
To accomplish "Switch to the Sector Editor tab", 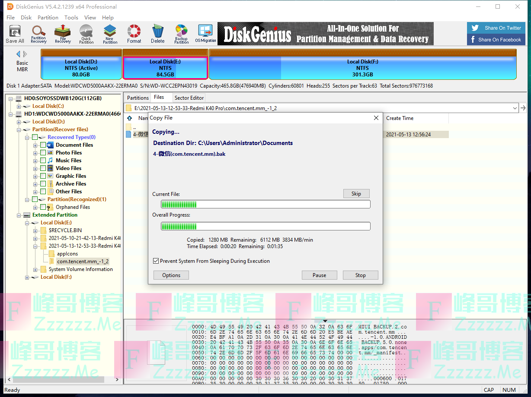I will pyautogui.click(x=189, y=97).
